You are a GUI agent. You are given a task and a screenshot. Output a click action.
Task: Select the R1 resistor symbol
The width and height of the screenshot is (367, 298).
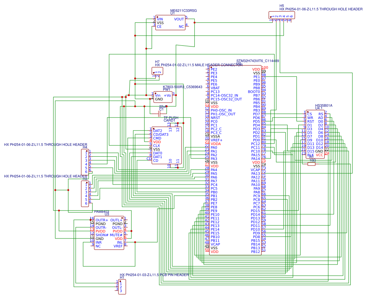click(x=312, y=164)
